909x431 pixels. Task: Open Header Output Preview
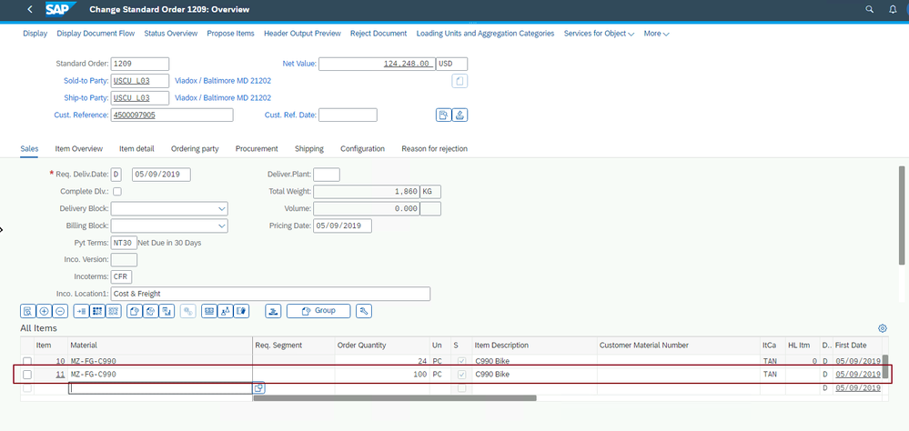coord(303,34)
